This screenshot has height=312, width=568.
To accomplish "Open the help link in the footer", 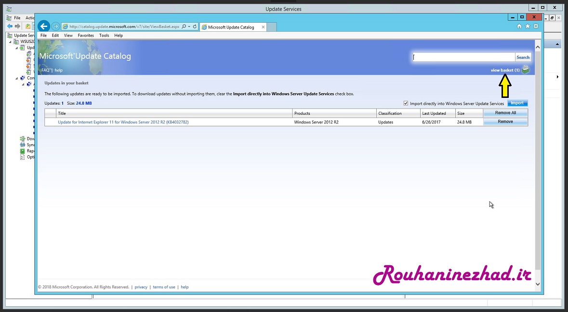I will (x=185, y=287).
